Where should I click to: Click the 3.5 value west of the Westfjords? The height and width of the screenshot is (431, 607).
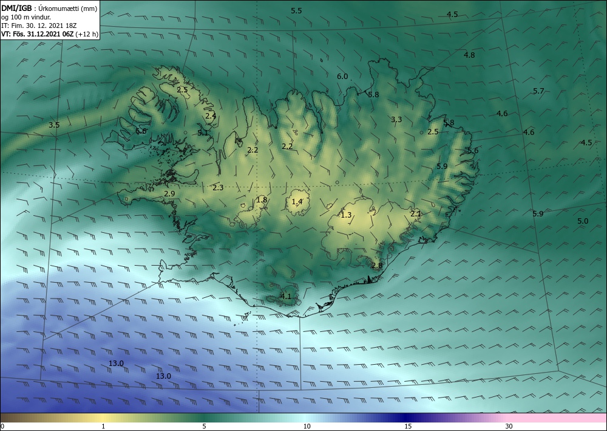point(54,125)
